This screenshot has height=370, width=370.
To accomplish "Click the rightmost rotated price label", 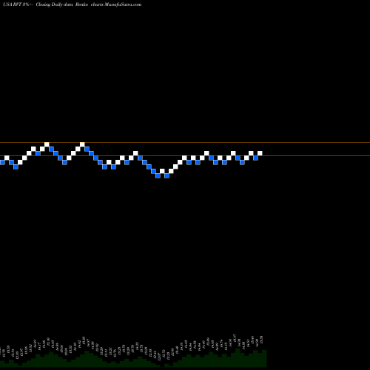I will 262,340.
